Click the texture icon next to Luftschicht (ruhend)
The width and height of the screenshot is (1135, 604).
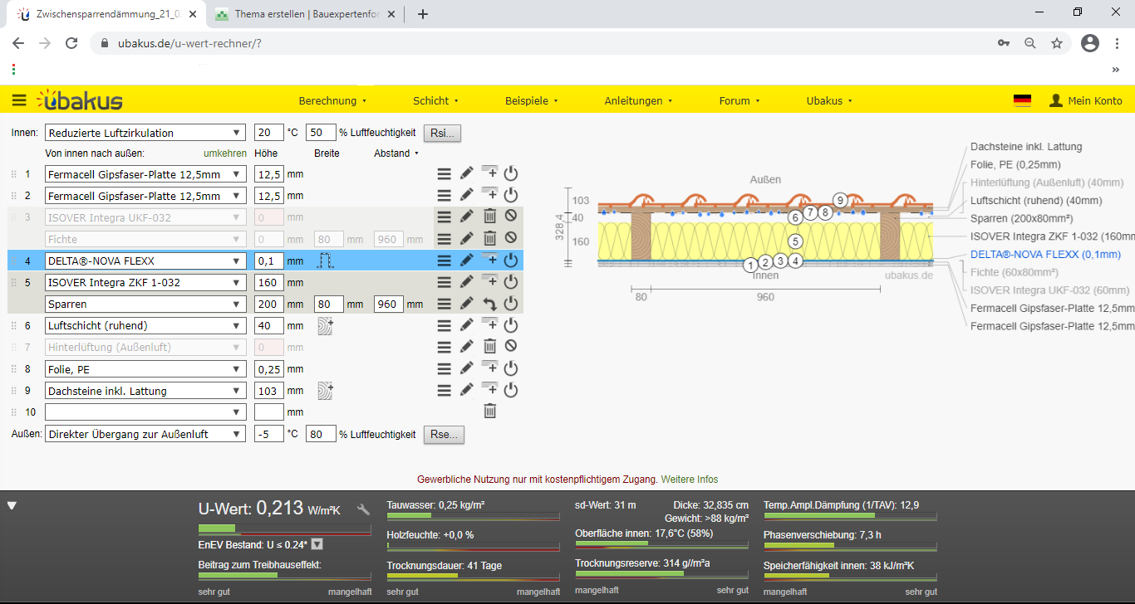tap(325, 326)
